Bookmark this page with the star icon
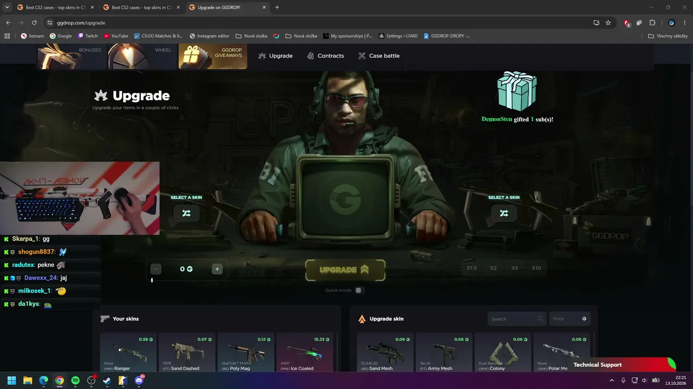Screen dimensions: 693x389 coord(608,23)
